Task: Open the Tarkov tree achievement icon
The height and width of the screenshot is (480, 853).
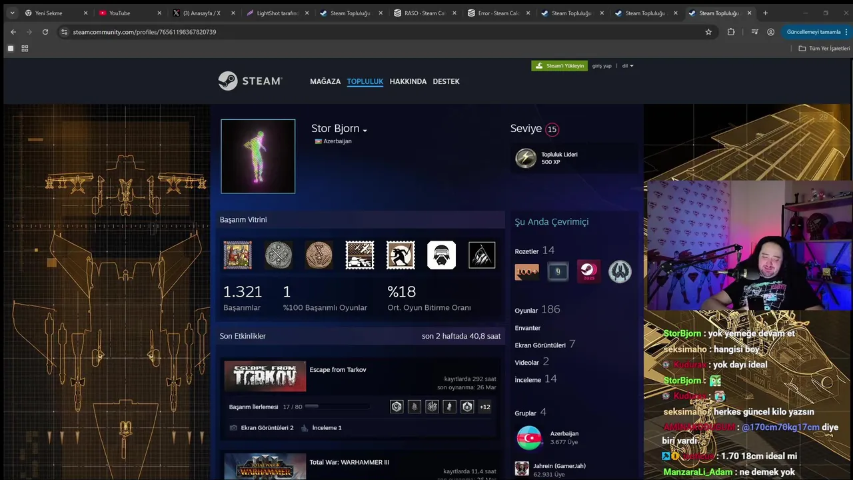Action: [415, 406]
